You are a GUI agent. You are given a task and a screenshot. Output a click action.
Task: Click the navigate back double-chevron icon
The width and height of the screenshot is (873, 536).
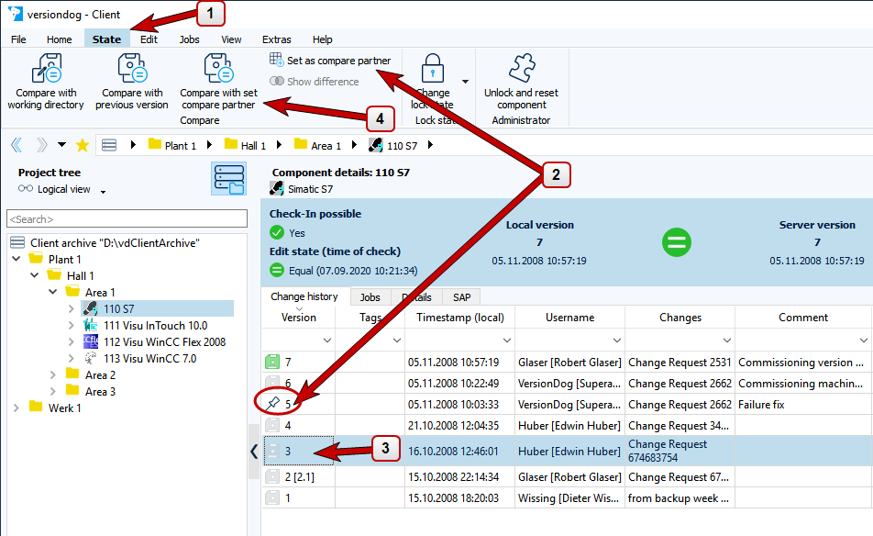[17, 145]
